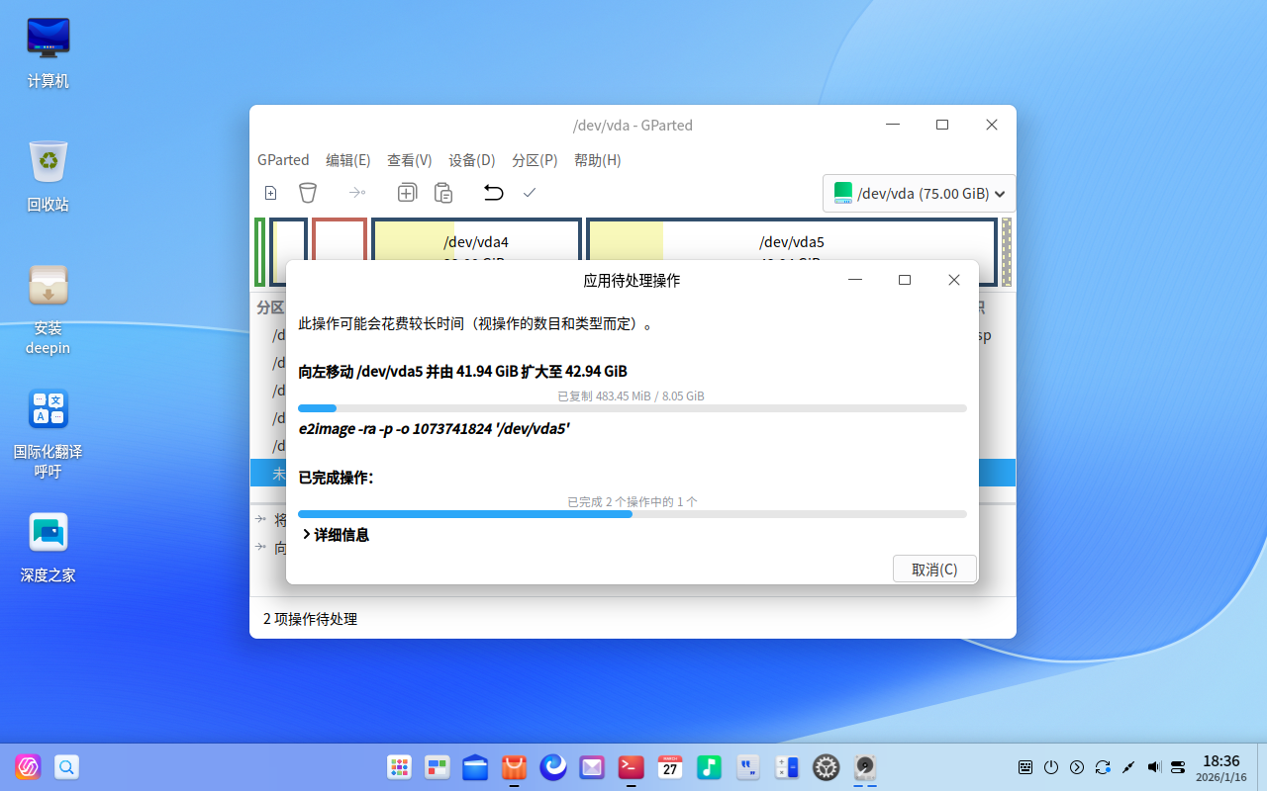Click the Copy partition icon
Image resolution: width=1267 pixels, height=791 pixels.
point(407,193)
